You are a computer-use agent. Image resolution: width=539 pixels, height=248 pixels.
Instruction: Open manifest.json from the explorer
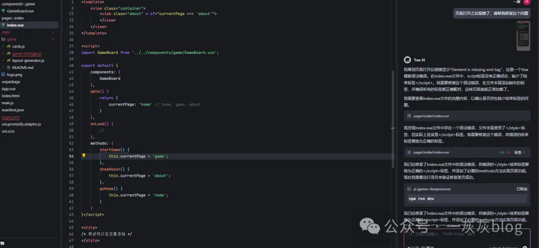12,110
